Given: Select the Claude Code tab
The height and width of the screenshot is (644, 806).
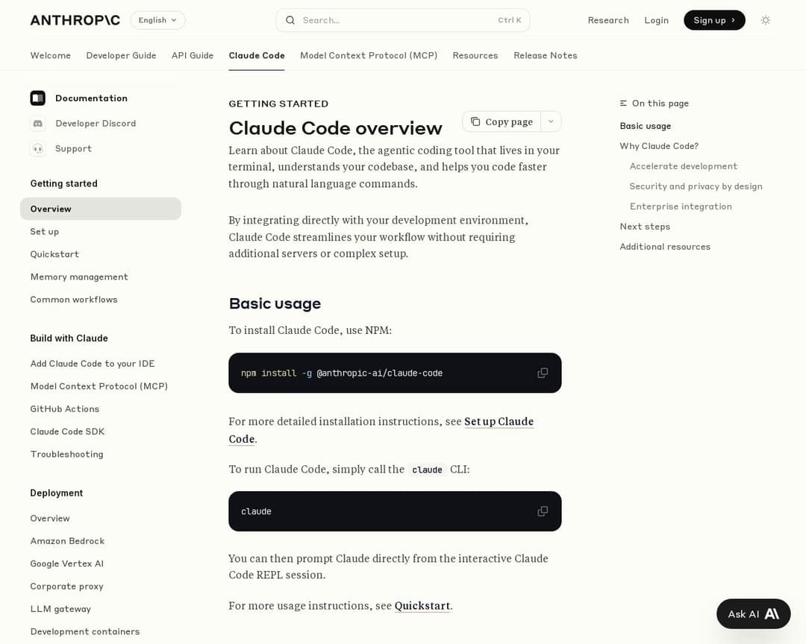Looking at the screenshot, I should (x=257, y=55).
